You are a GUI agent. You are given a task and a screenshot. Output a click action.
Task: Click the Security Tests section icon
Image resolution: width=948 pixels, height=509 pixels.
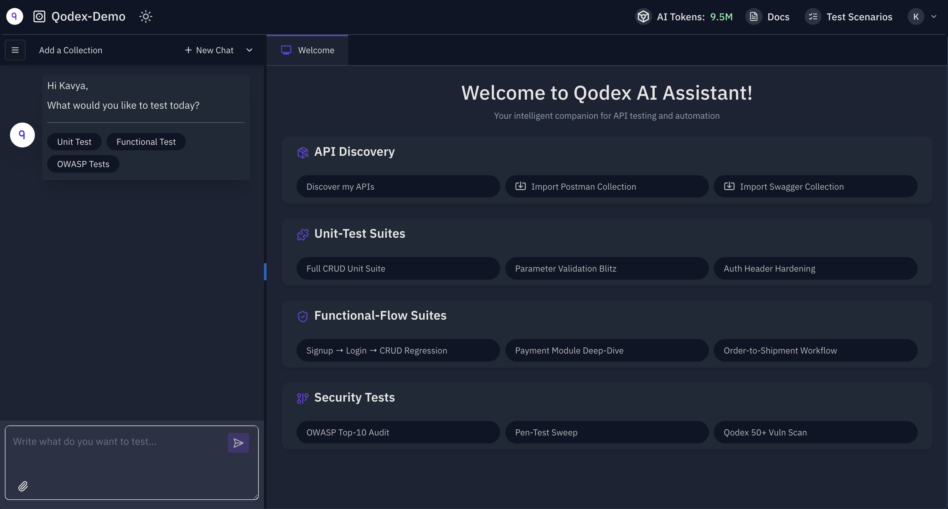tap(303, 398)
